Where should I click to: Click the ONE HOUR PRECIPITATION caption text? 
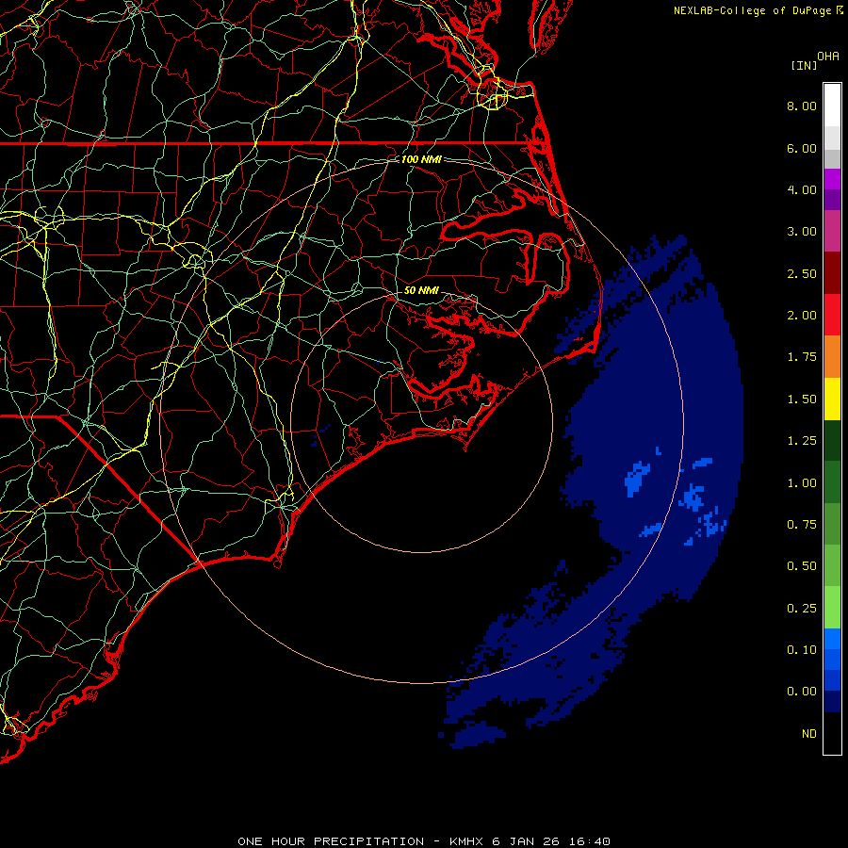(x=331, y=841)
